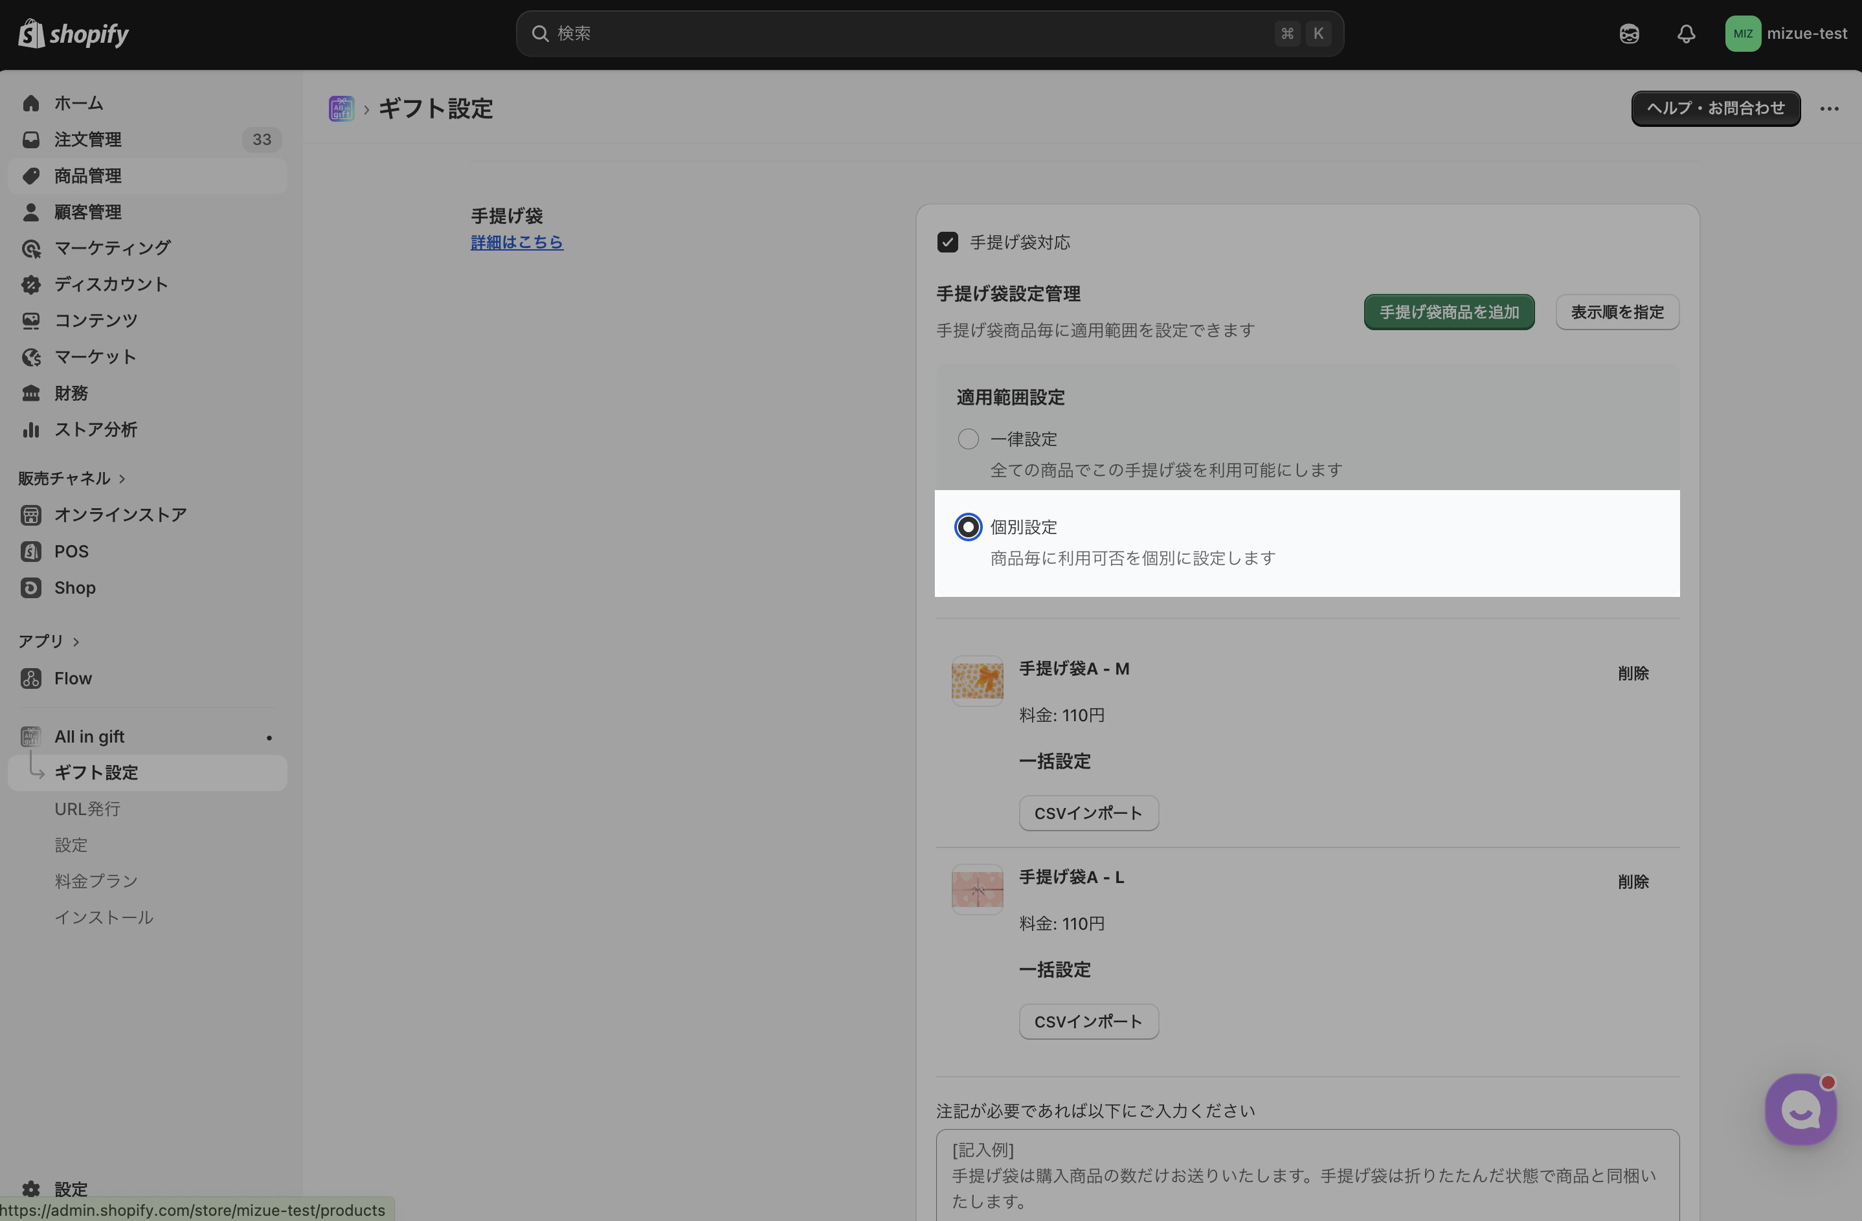Open Flow app from sidebar
This screenshot has height=1221, width=1862.
click(x=73, y=678)
